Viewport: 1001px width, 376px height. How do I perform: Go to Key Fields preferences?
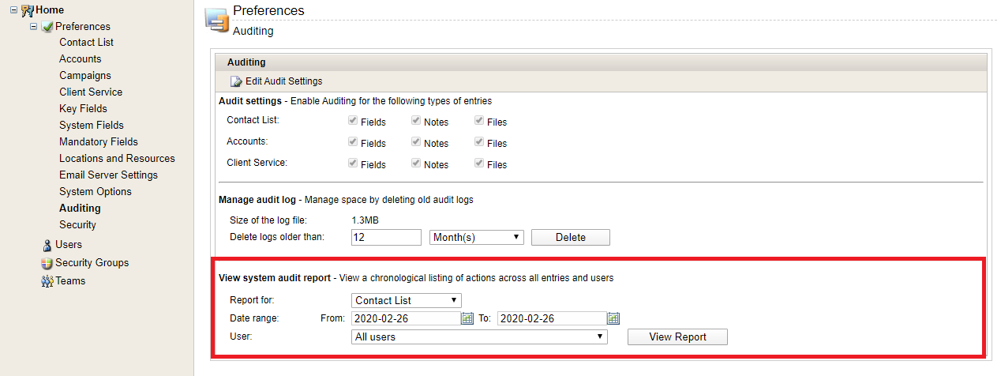(83, 109)
